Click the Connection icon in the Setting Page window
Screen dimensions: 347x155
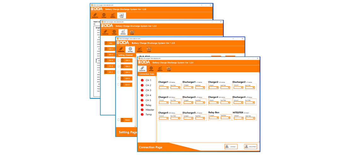(121, 49)
